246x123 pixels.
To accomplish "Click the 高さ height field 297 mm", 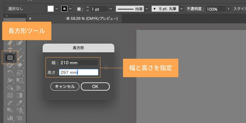I will [79, 72].
